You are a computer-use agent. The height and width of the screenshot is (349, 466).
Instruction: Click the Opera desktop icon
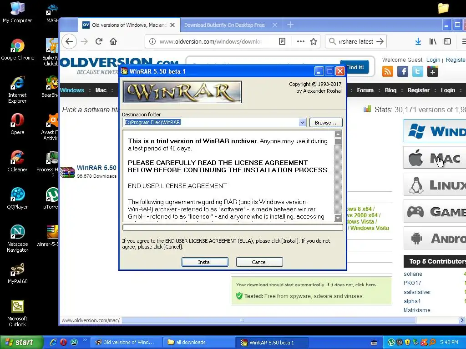tap(17, 124)
